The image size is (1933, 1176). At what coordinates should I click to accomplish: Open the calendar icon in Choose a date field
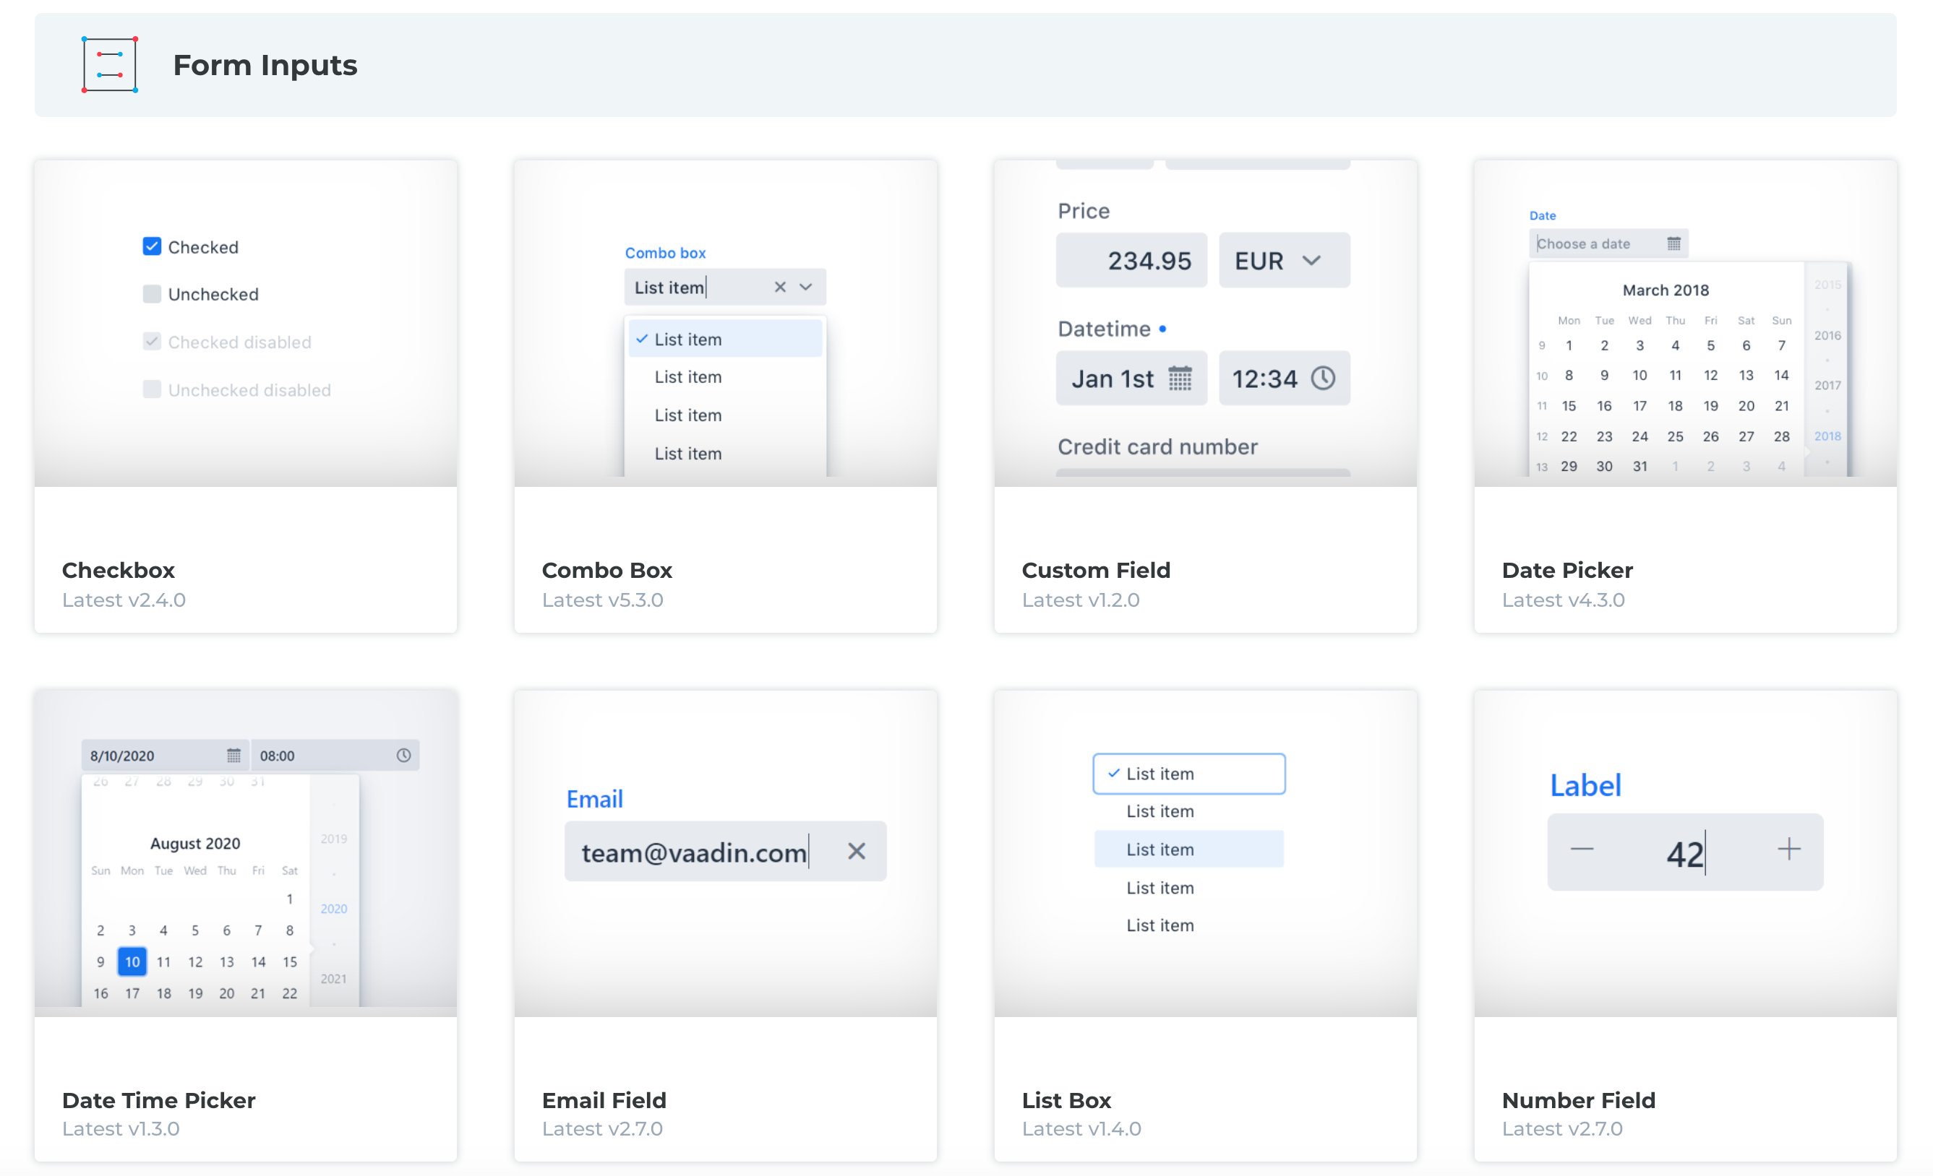tap(1675, 243)
